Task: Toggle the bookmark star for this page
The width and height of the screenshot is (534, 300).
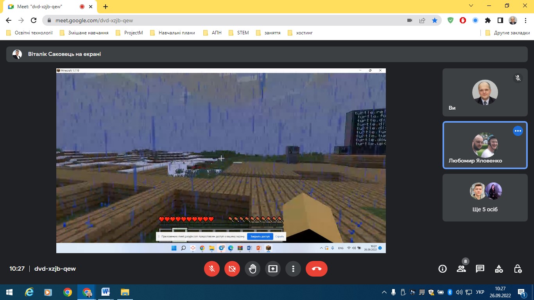Action: coord(435,20)
